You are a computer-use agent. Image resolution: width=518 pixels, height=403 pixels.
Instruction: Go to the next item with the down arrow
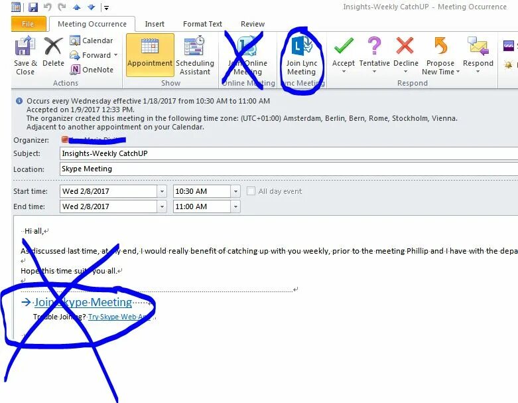pyautogui.click(x=91, y=7)
